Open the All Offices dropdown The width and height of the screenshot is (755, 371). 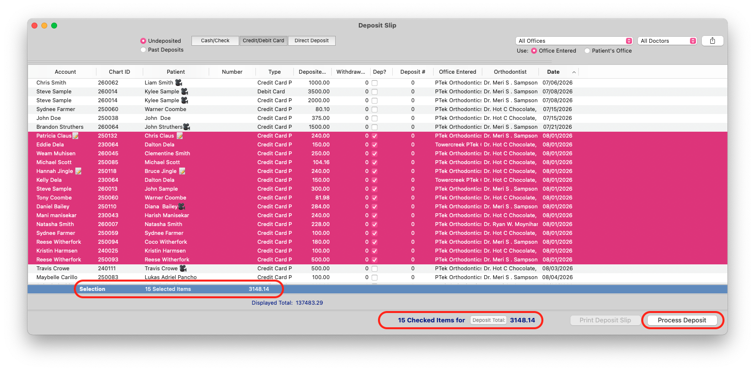tap(574, 41)
